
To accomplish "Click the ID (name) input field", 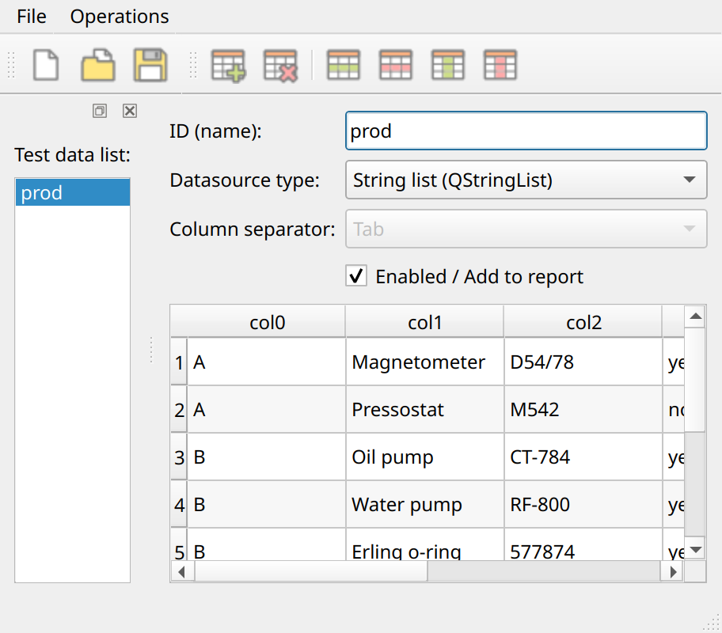I will pyautogui.click(x=526, y=131).
